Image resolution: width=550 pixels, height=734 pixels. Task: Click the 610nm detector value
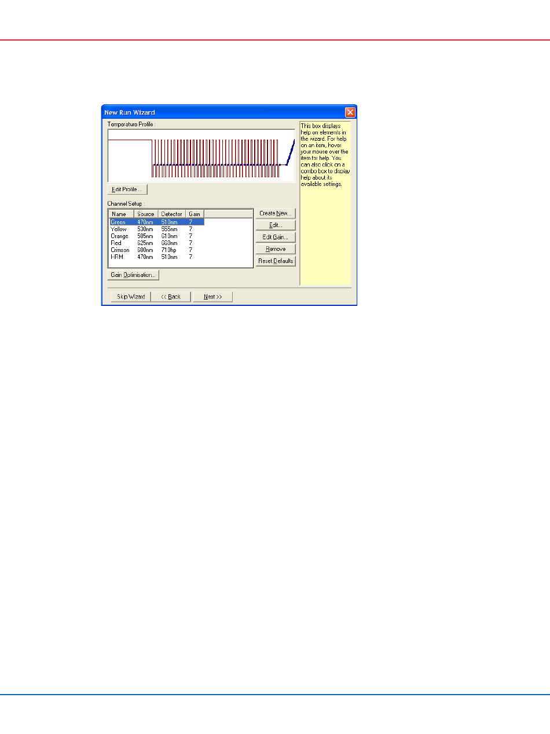point(169,236)
